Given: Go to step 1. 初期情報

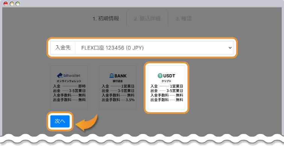Looking at the screenshot, I should coord(106,19).
